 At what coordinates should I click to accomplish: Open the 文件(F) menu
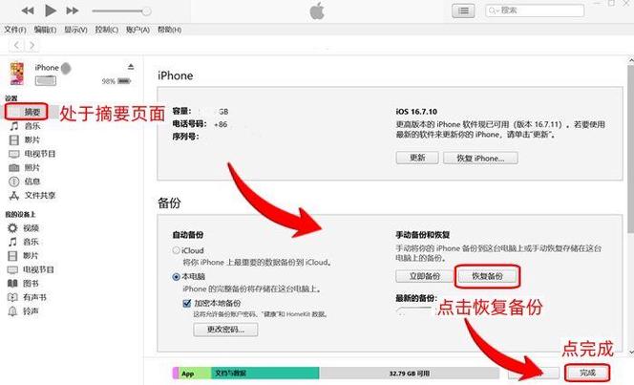[15, 30]
